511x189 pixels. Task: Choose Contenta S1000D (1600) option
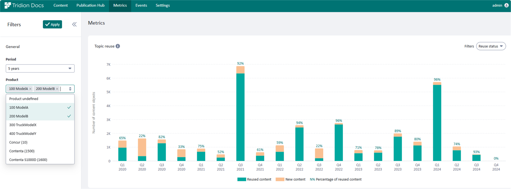coord(40,160)
